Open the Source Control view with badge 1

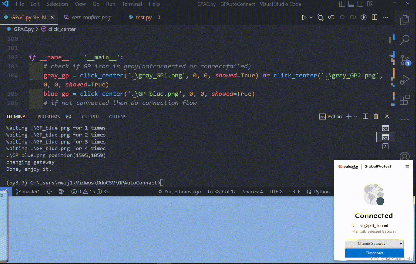point(405,60)
